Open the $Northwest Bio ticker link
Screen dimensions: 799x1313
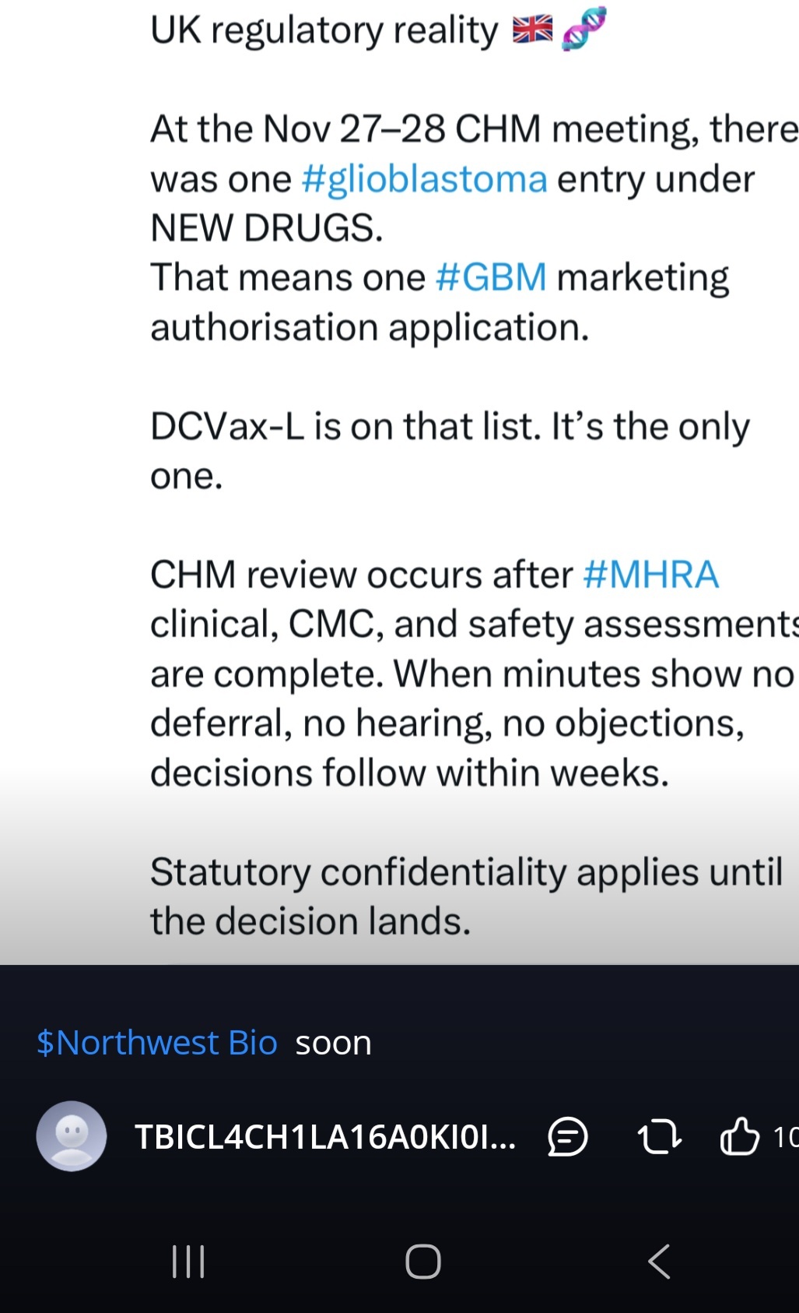(157, 1042)
